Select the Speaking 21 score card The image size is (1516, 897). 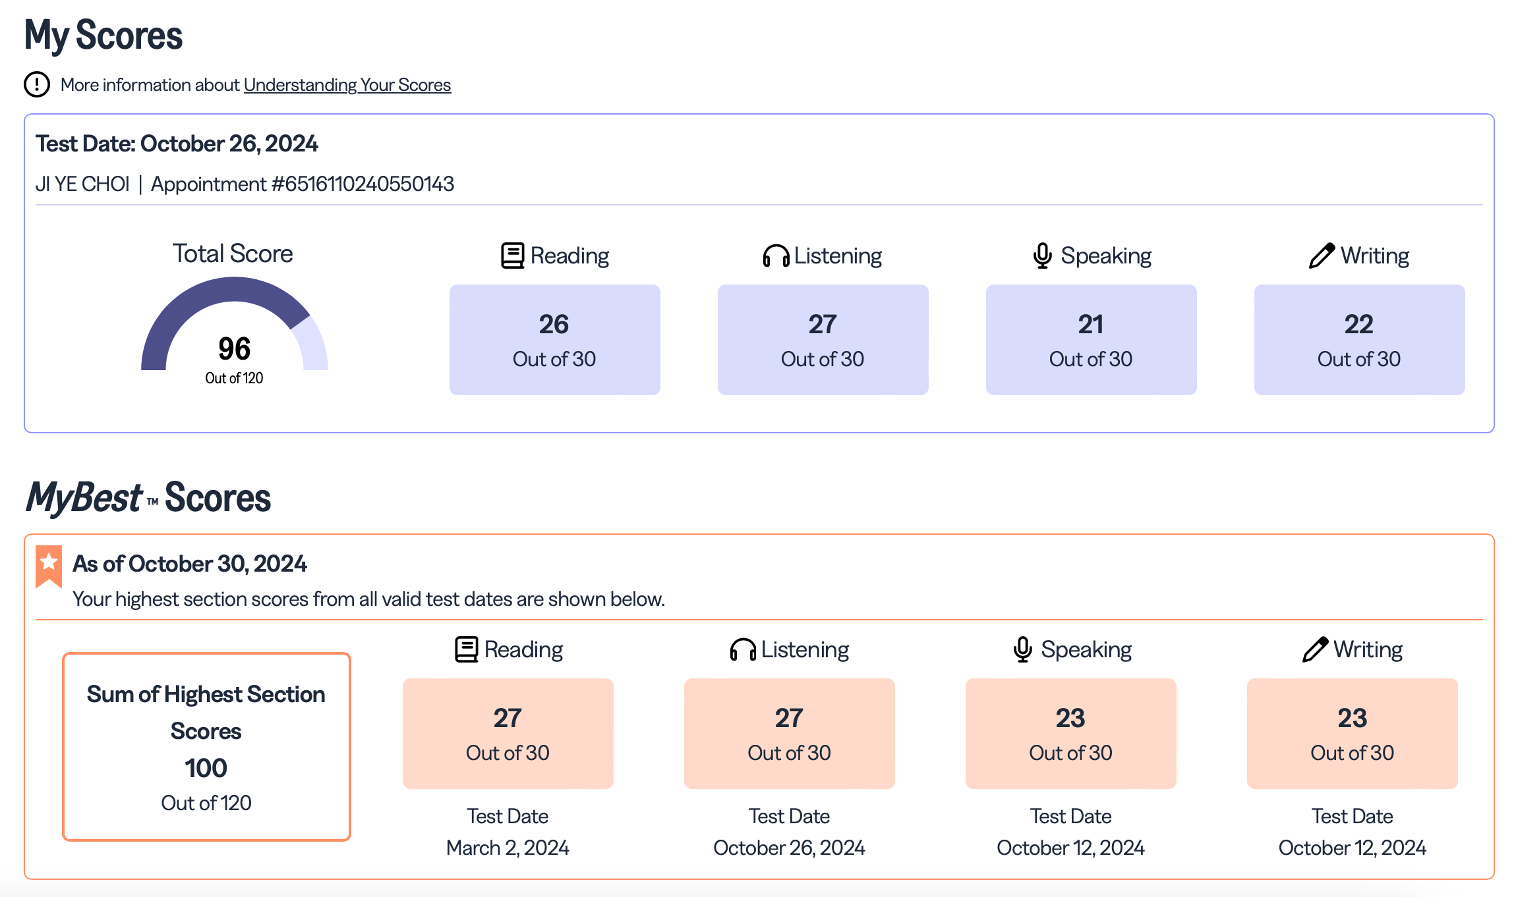point(1091,340)
